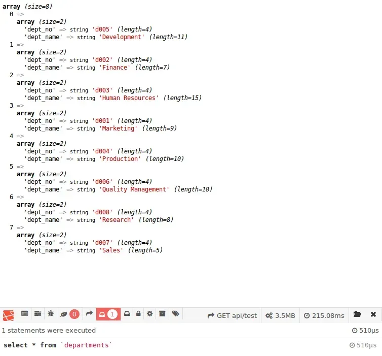
Task: Click the 'd008' department number value
Action: [x=102, y=212]
